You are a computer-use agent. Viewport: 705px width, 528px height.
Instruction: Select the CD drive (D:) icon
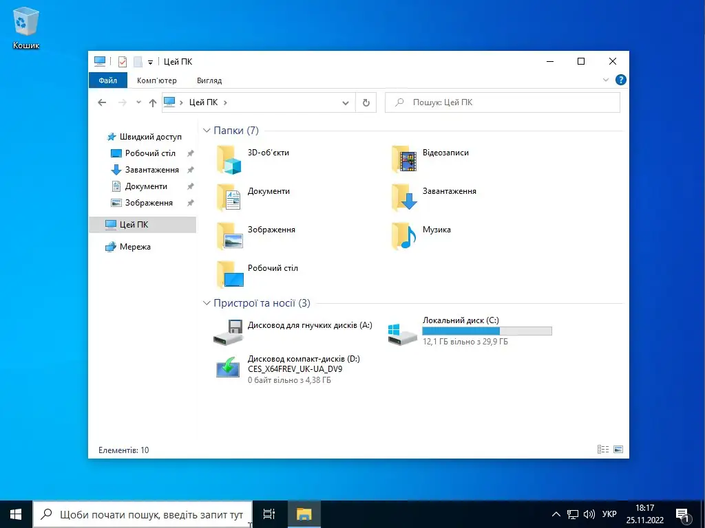(229, 367)
